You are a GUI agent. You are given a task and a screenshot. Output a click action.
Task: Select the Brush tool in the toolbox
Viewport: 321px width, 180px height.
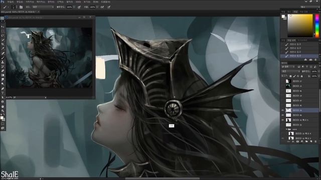click(3, 57)
